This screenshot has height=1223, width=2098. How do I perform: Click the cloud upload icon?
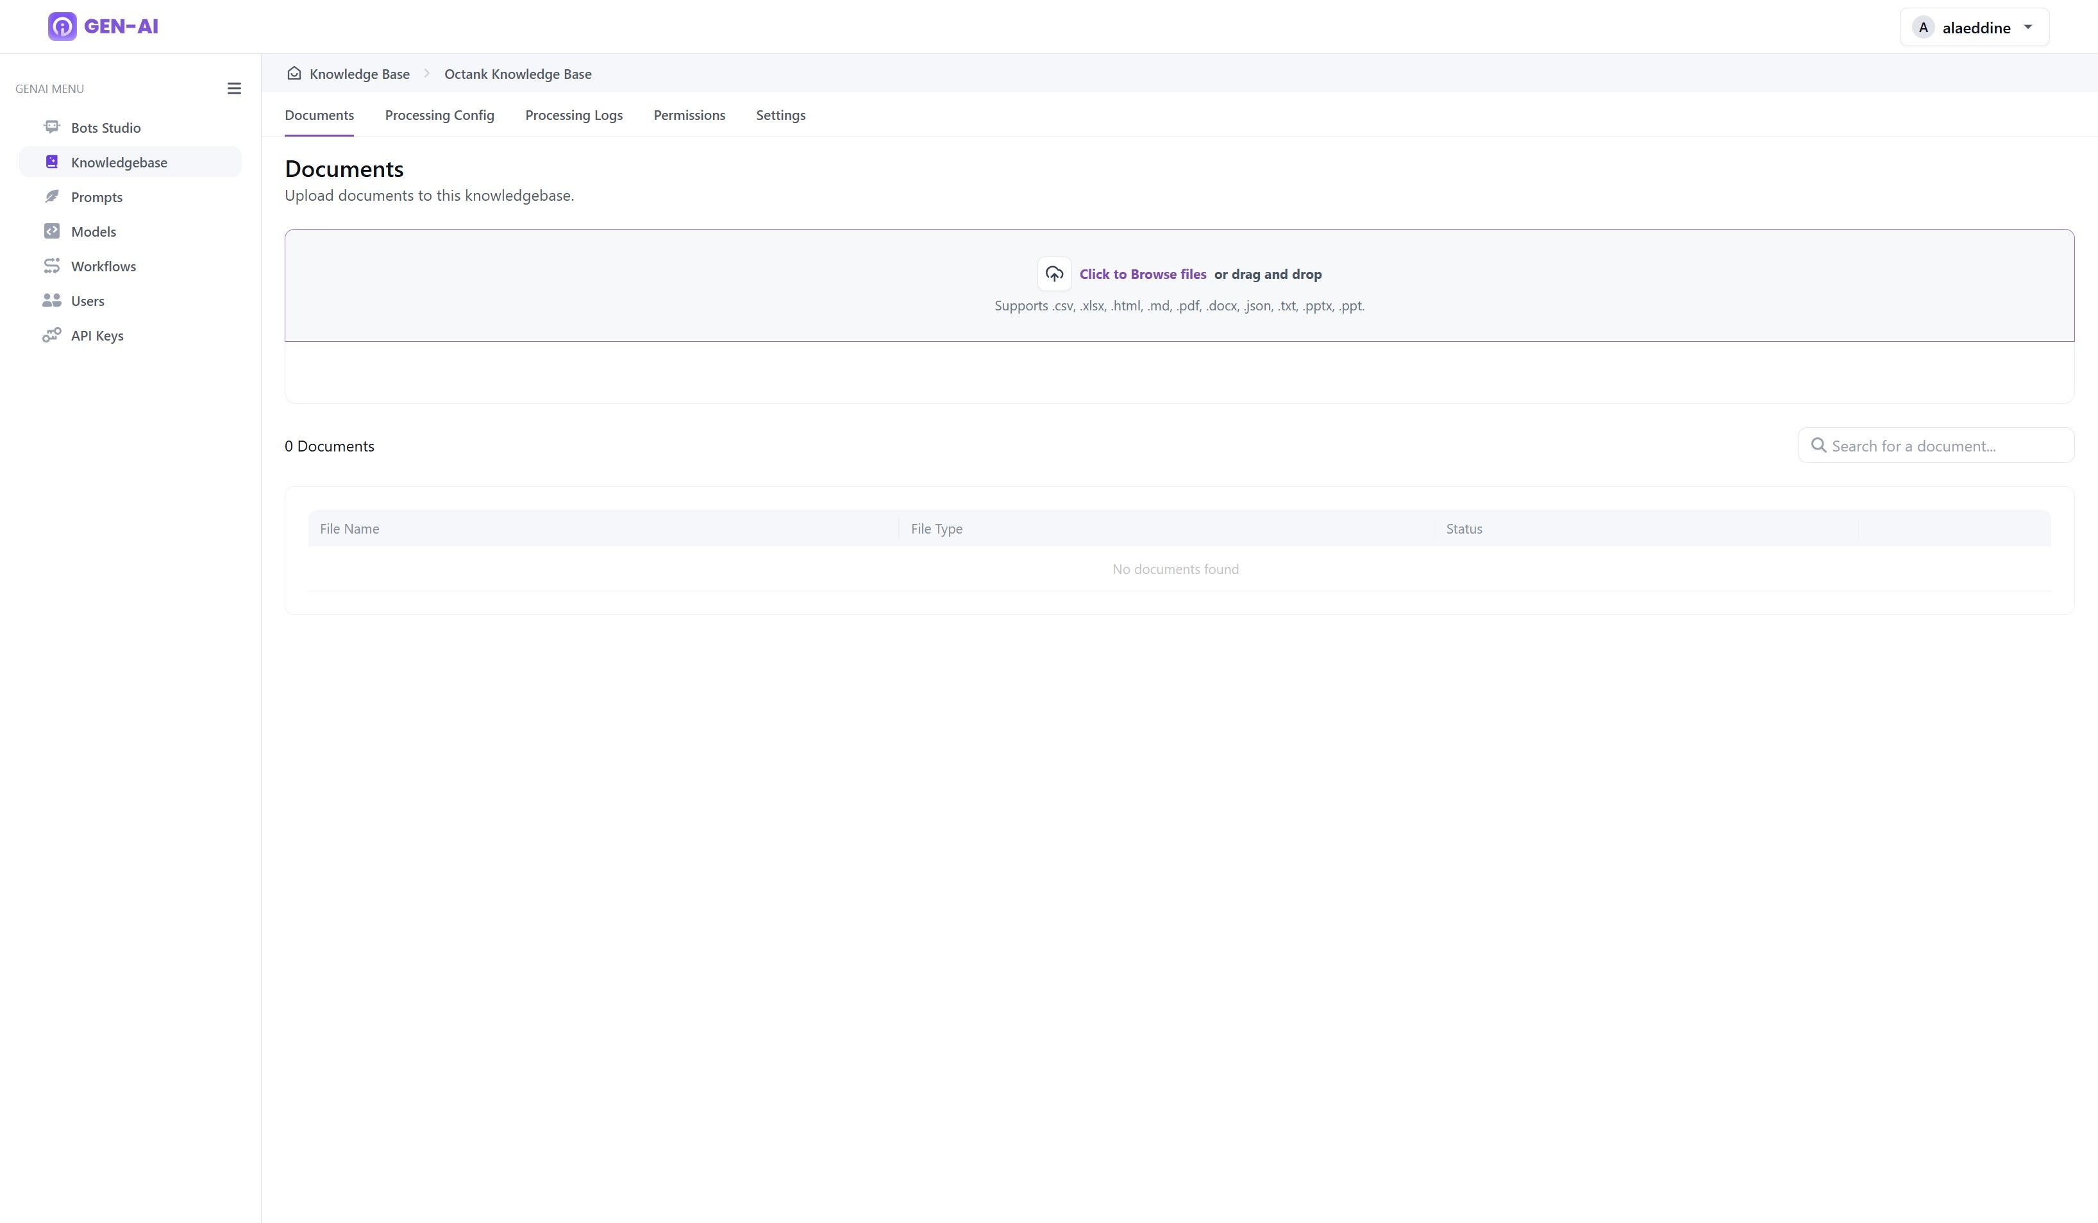pos(1054,274)
